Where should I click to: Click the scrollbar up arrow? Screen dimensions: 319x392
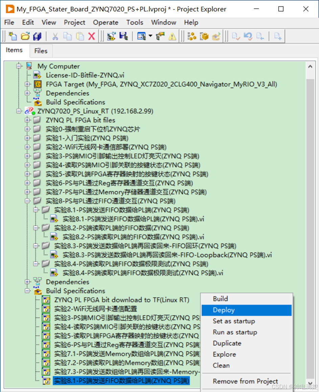point(310,67)
